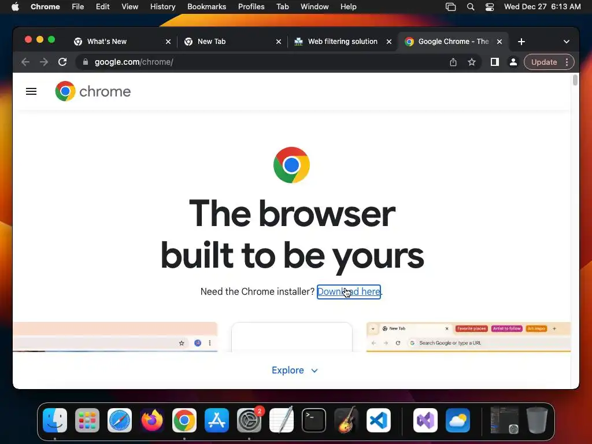Open the Help menu
This screenshot has height=444, width=592.
tap(348, 6)
